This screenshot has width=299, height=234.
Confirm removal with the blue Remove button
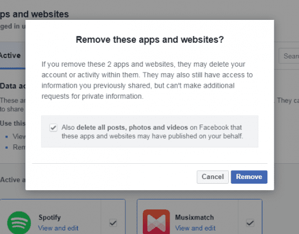249,177
